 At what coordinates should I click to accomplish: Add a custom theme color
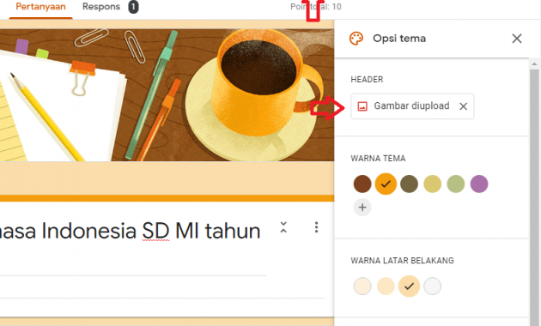[362, 207]
